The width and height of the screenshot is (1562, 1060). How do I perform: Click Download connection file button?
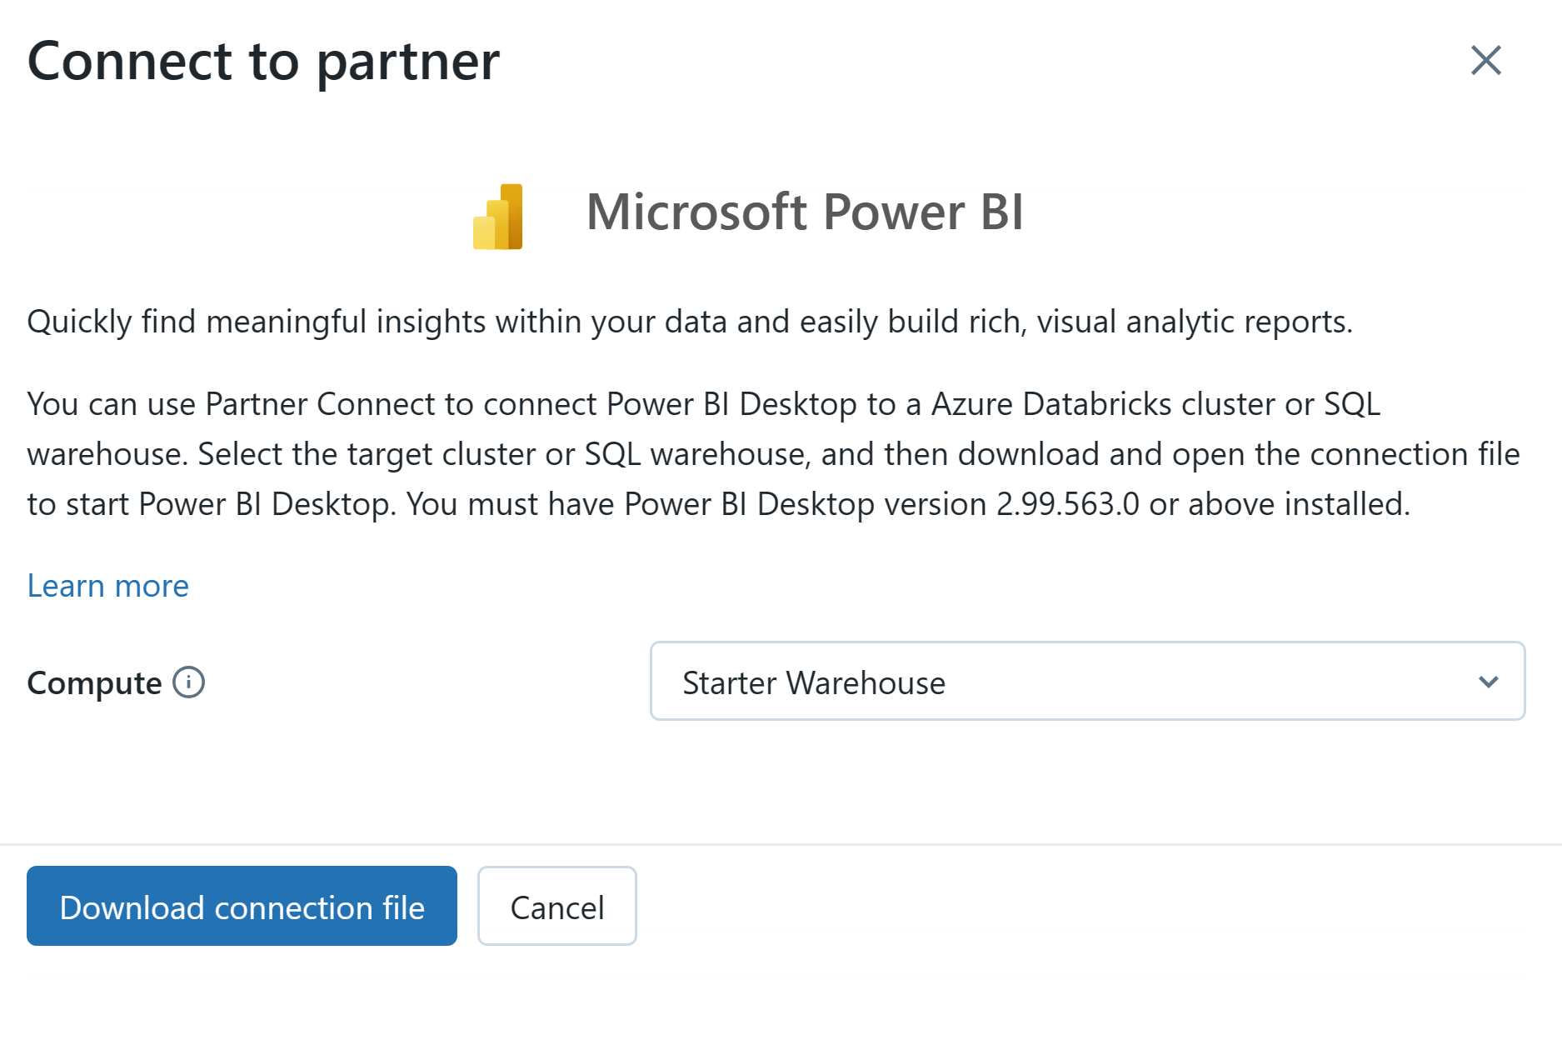242,906
